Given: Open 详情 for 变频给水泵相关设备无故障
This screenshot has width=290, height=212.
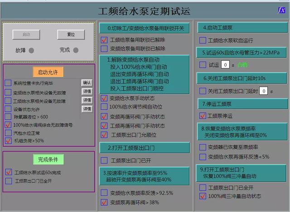Looking at the screenshot, I should (87, 92).
